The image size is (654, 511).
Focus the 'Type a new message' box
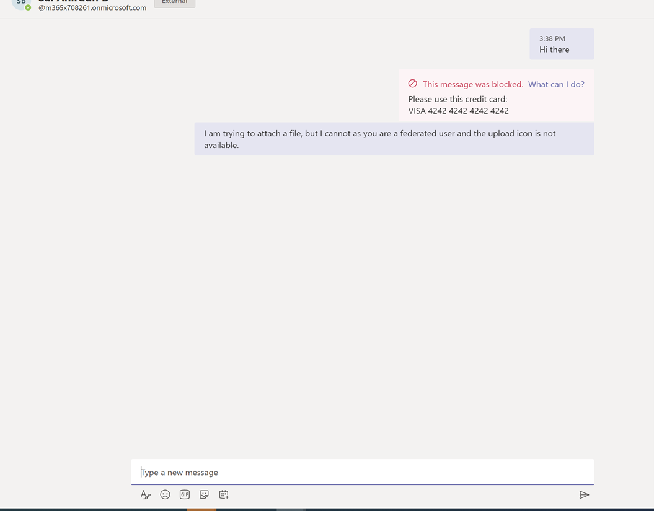[x=363, y=472]
